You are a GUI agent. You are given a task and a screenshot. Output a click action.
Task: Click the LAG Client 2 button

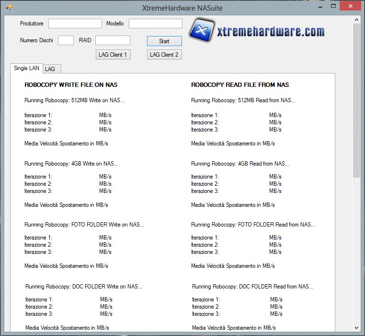tap(164, 55)
